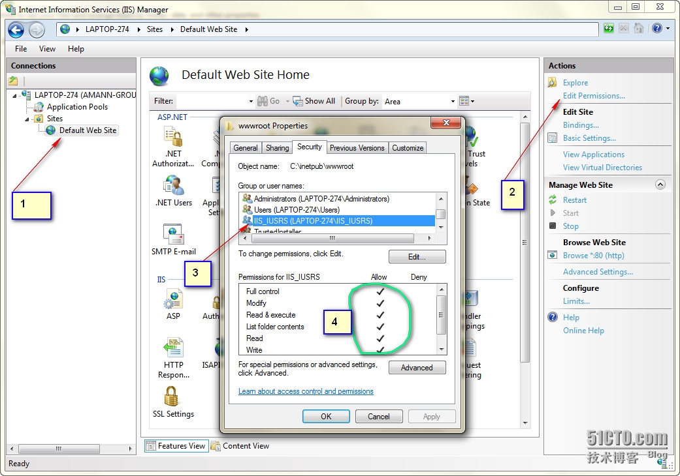The width and height of the screenshot is (680, 476).
Task: Click the Basic Settings icon in Actions
Action: (553, 138)
